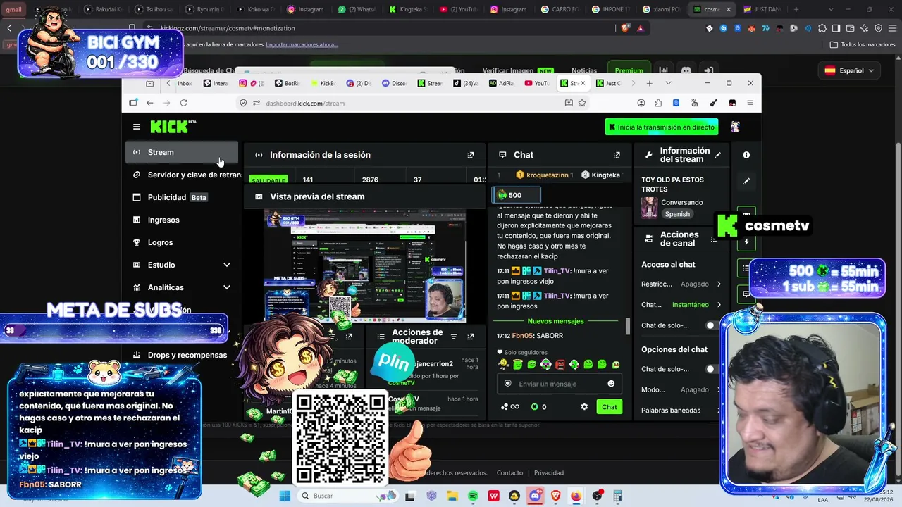Open Drops y recompensas in the sidebar
The height and width of the screenshot is (507, 902).
tap(182, 355)
